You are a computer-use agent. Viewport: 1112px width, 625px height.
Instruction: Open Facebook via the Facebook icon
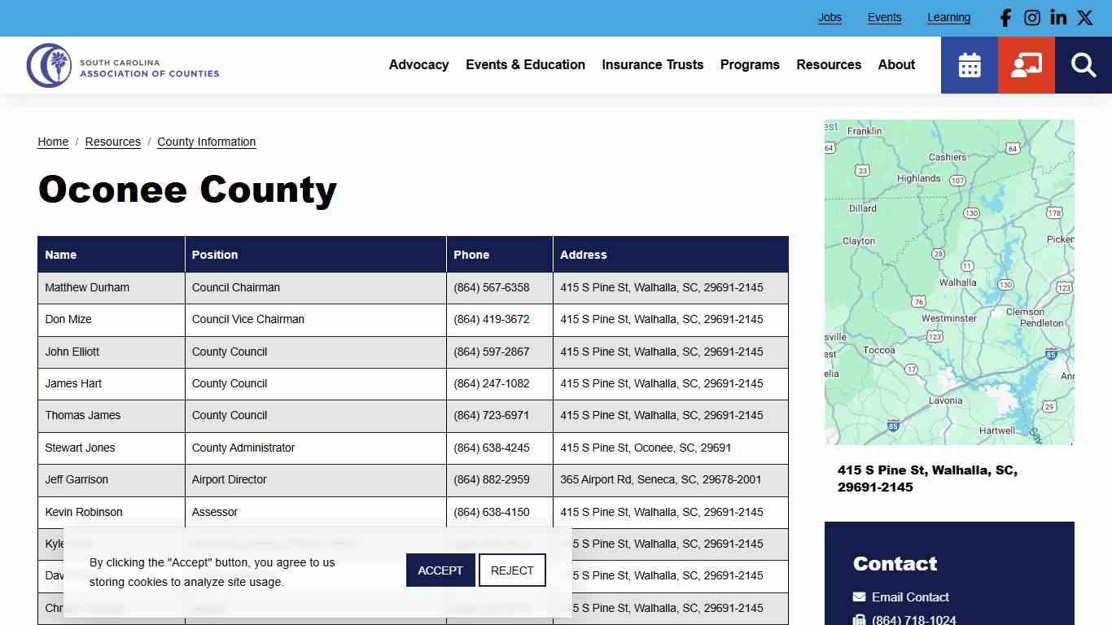1005,17
